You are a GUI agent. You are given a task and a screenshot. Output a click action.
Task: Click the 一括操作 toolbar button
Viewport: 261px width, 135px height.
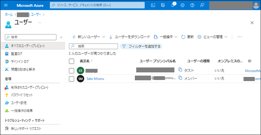pos(163,37)
